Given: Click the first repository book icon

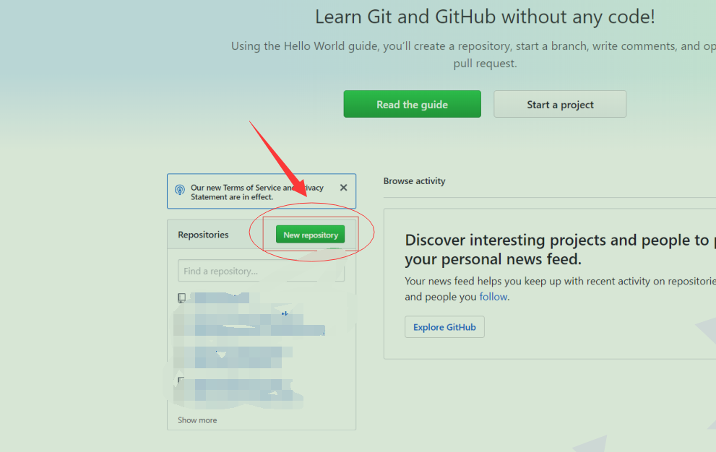Looking at the screenshot, I should (181, 298).
